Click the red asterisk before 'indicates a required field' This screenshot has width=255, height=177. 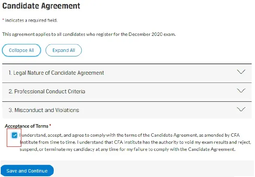[3, 20]
